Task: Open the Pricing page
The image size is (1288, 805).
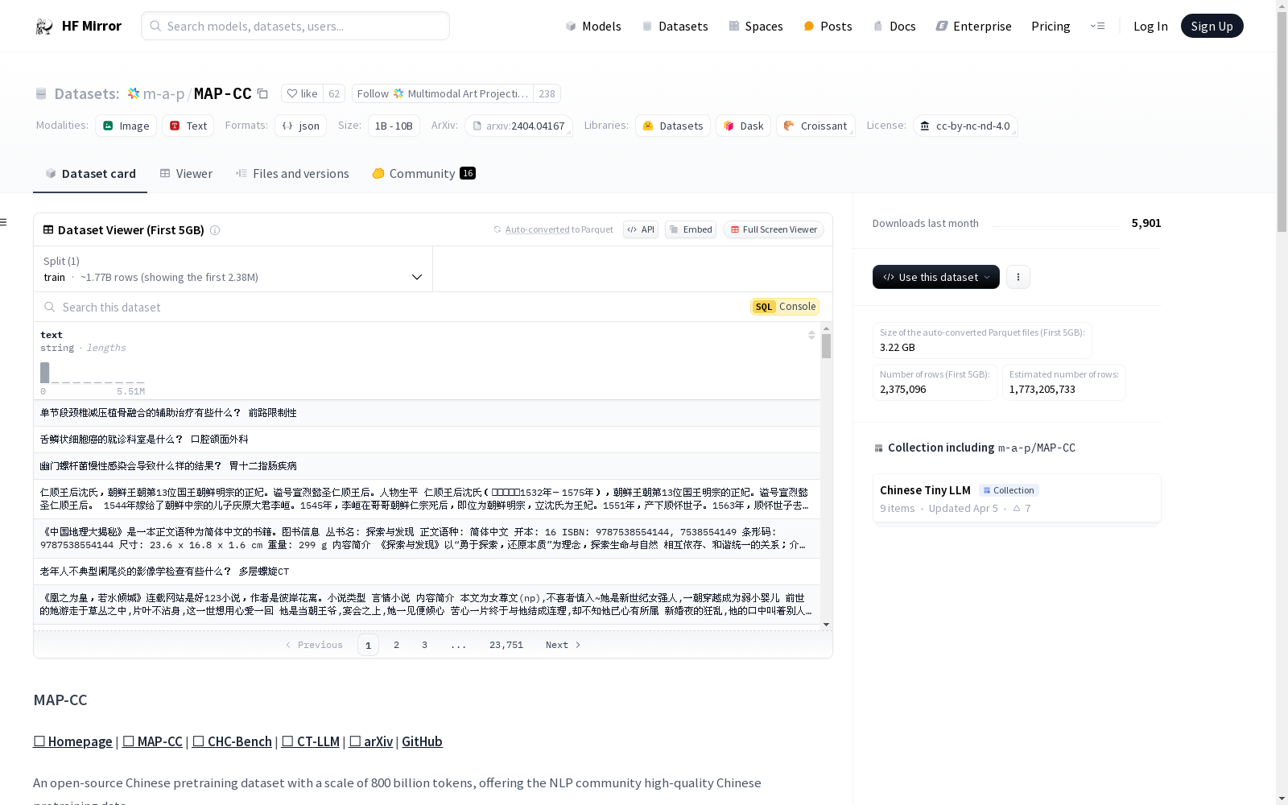Action: [1051, 26]
